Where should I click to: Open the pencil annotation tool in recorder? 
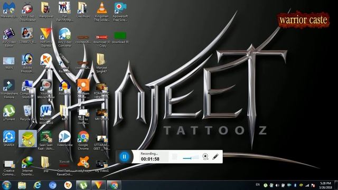215,157
